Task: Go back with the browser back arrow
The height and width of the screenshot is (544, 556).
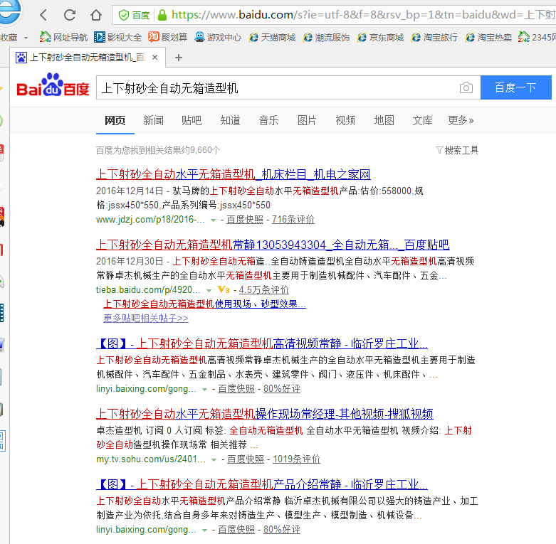Action: pos(43,15)
